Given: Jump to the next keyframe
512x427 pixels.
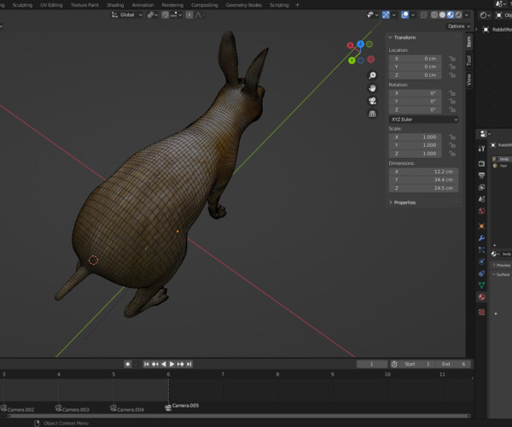Looking at the screenshot, I should [x=181, y=364].
